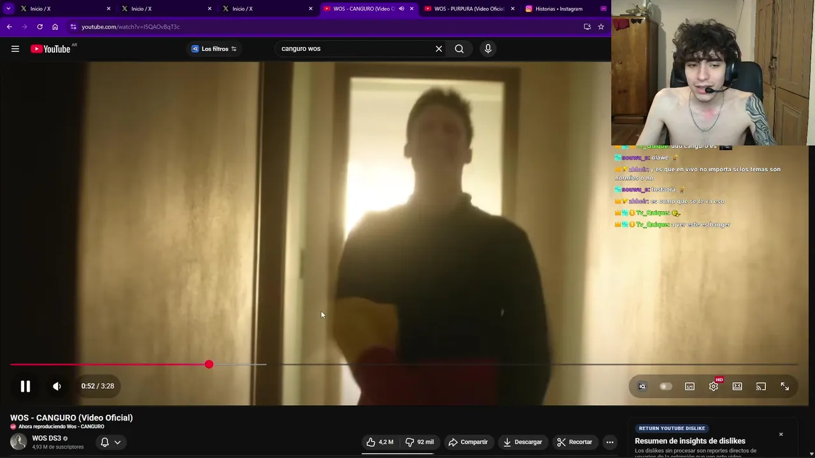Screen dimensions: 815x458
Task: Mute tab via speaker icon on CANGURO tab
Action: (401, 9)
